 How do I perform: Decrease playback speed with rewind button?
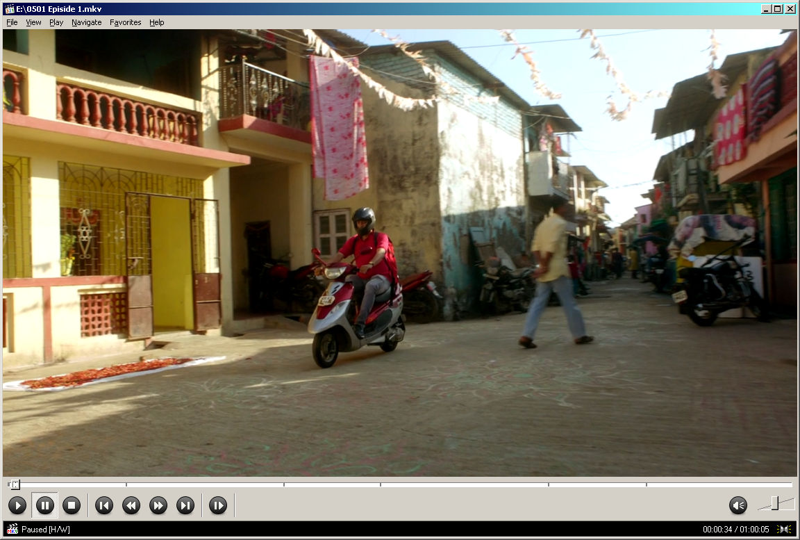pos(131,505)
